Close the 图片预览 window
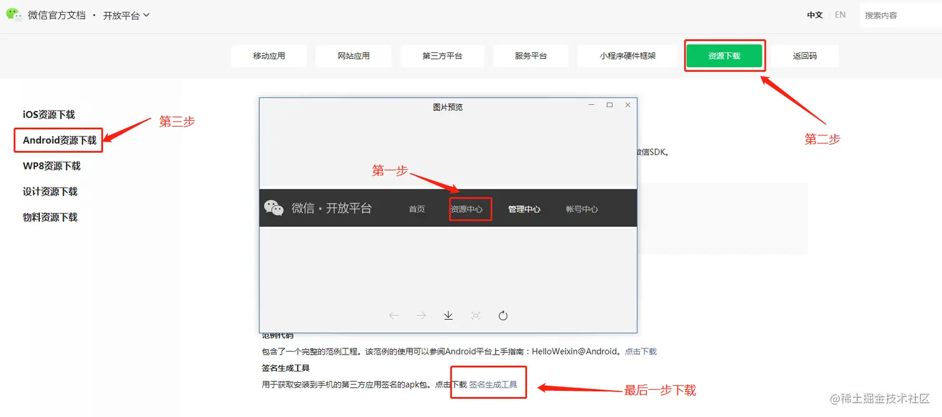Screen dimensions: 942x417 tap(627, 105)
